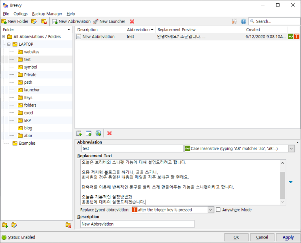301x243 pixels.
Task: Toggle the Anywhere Mode checkbox
Action: (x=218, y=210)
